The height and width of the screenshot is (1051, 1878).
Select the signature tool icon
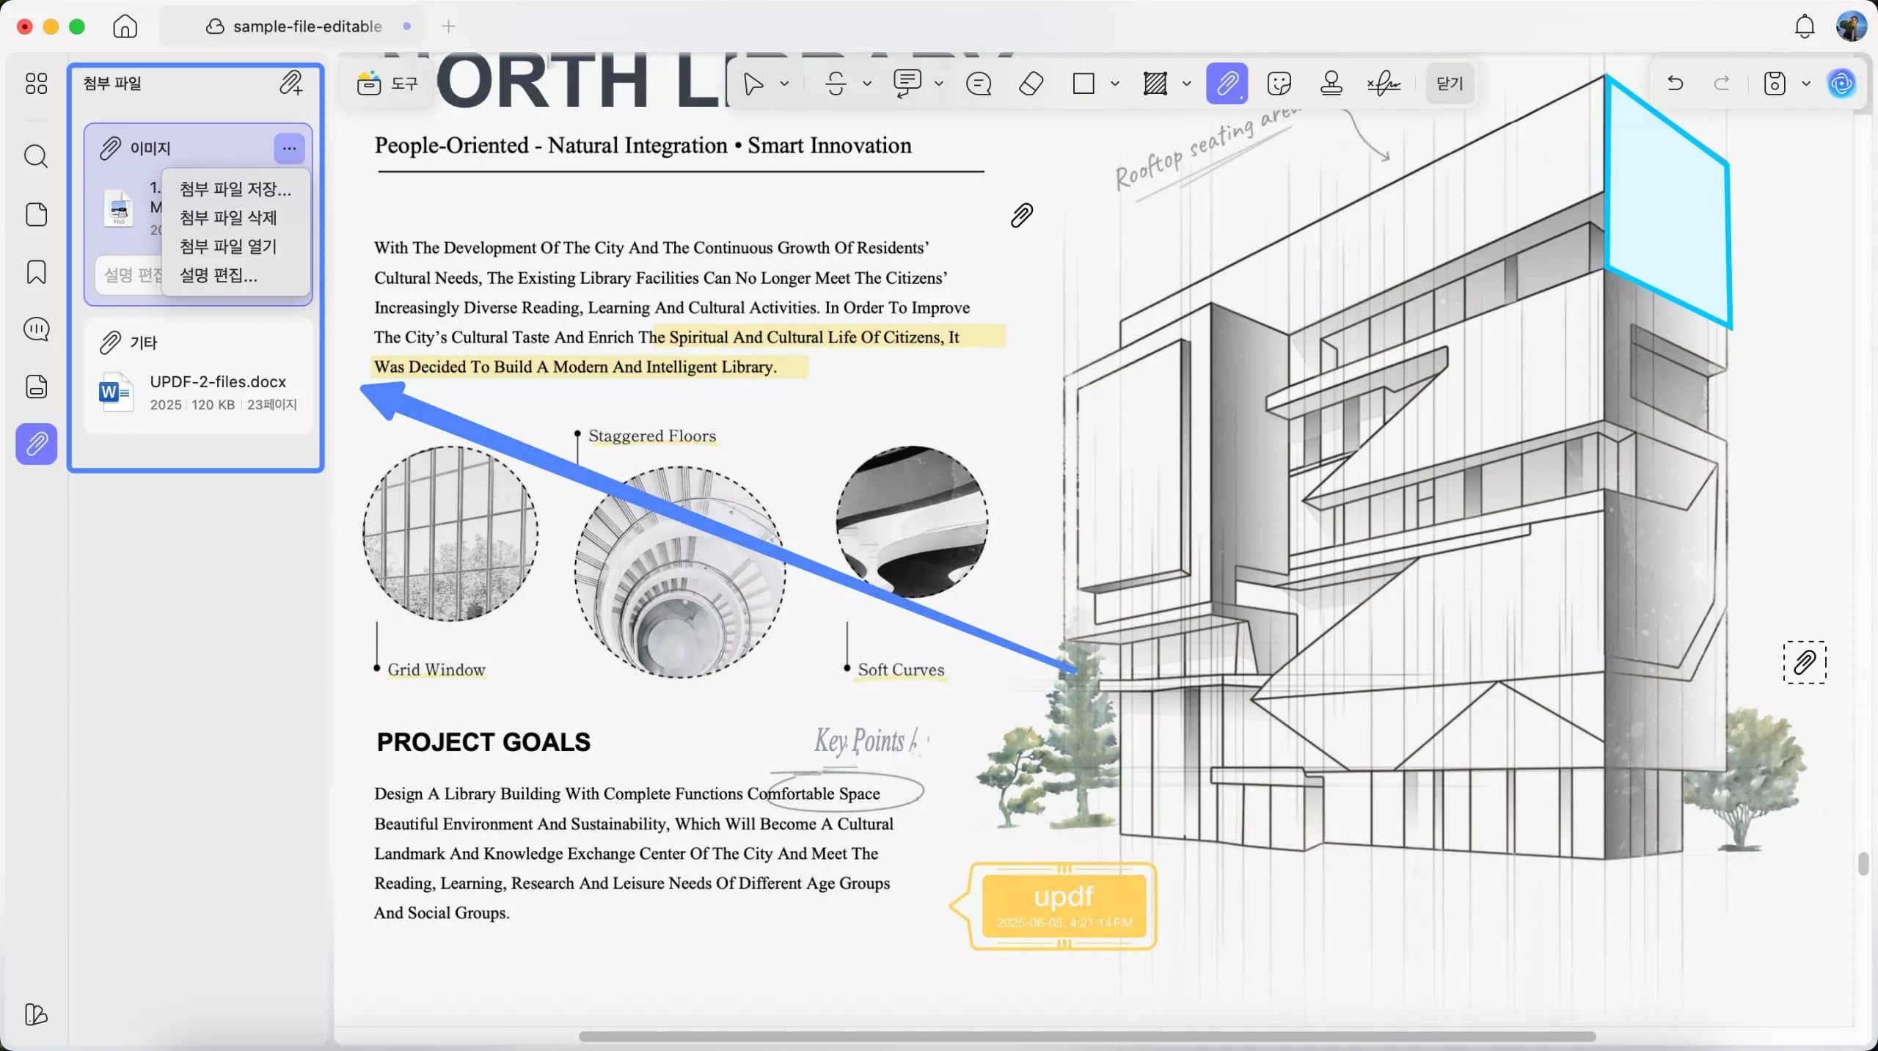(x=1384, y=84)
